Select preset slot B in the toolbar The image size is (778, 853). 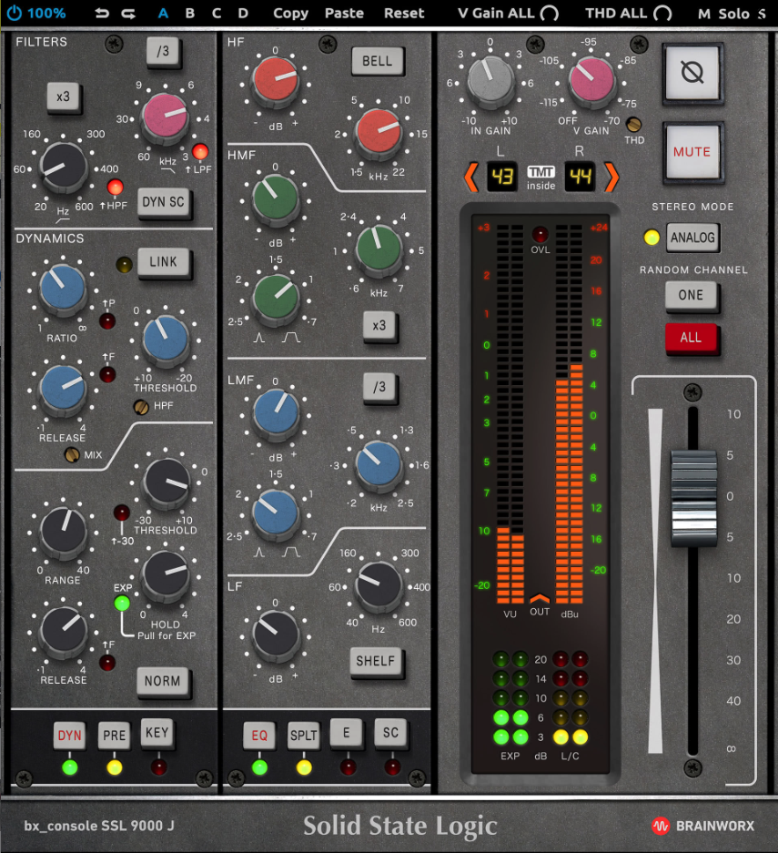pos(189,13)
